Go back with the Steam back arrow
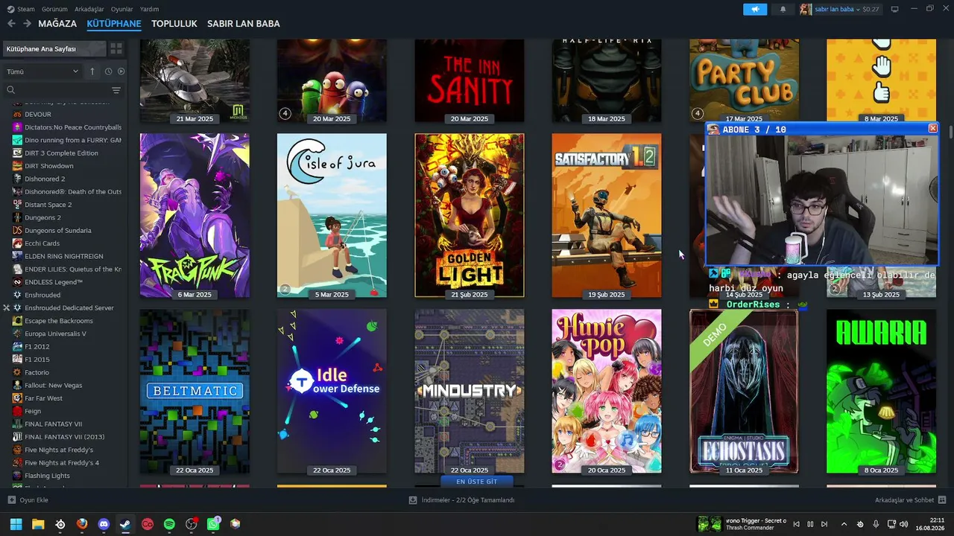 click(x=11, y=24)
